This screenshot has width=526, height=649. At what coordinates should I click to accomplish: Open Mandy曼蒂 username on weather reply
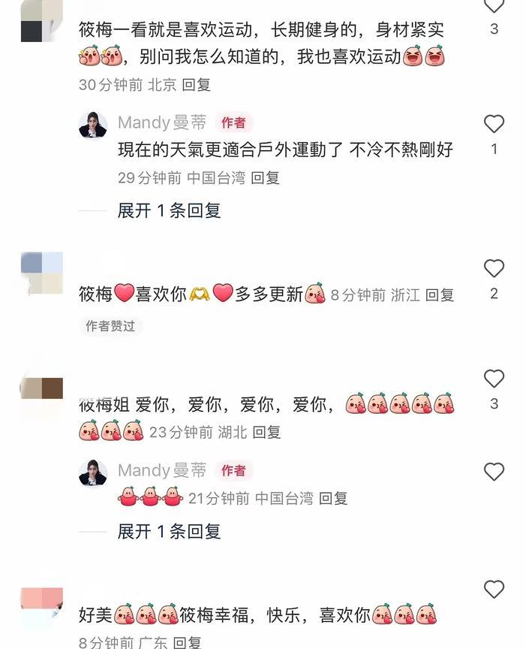tap(162, 122)
